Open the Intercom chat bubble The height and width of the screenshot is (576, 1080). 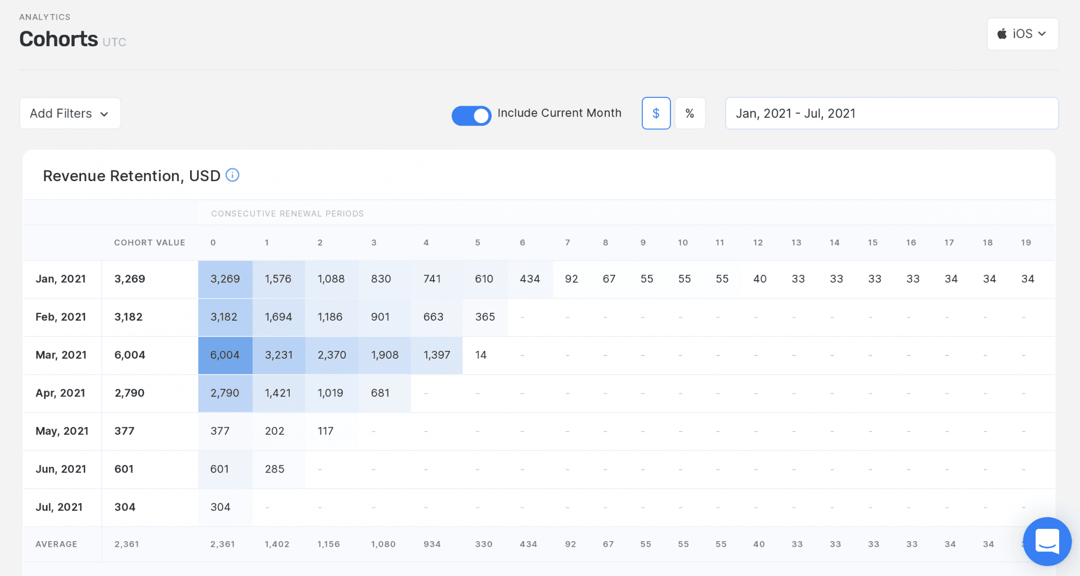point(1047,542)
